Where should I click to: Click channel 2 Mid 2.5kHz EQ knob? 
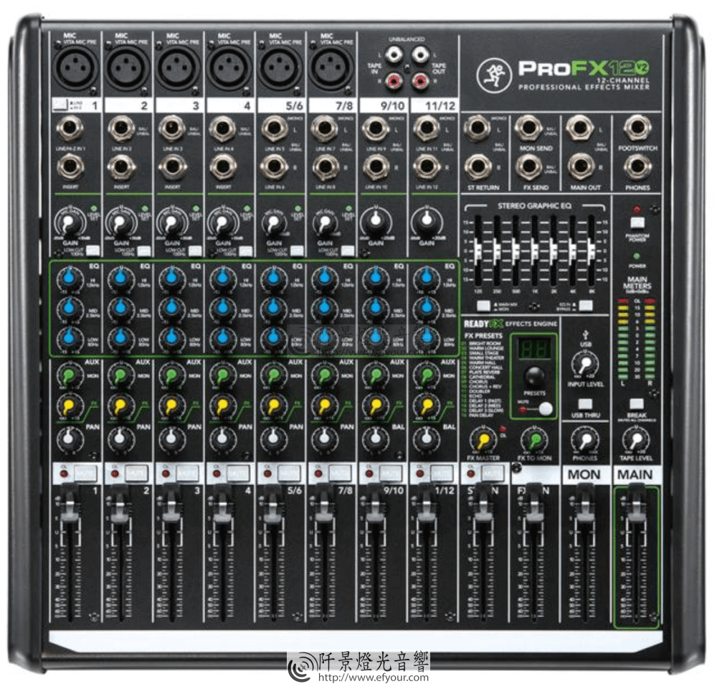click(x=120, y=308)
